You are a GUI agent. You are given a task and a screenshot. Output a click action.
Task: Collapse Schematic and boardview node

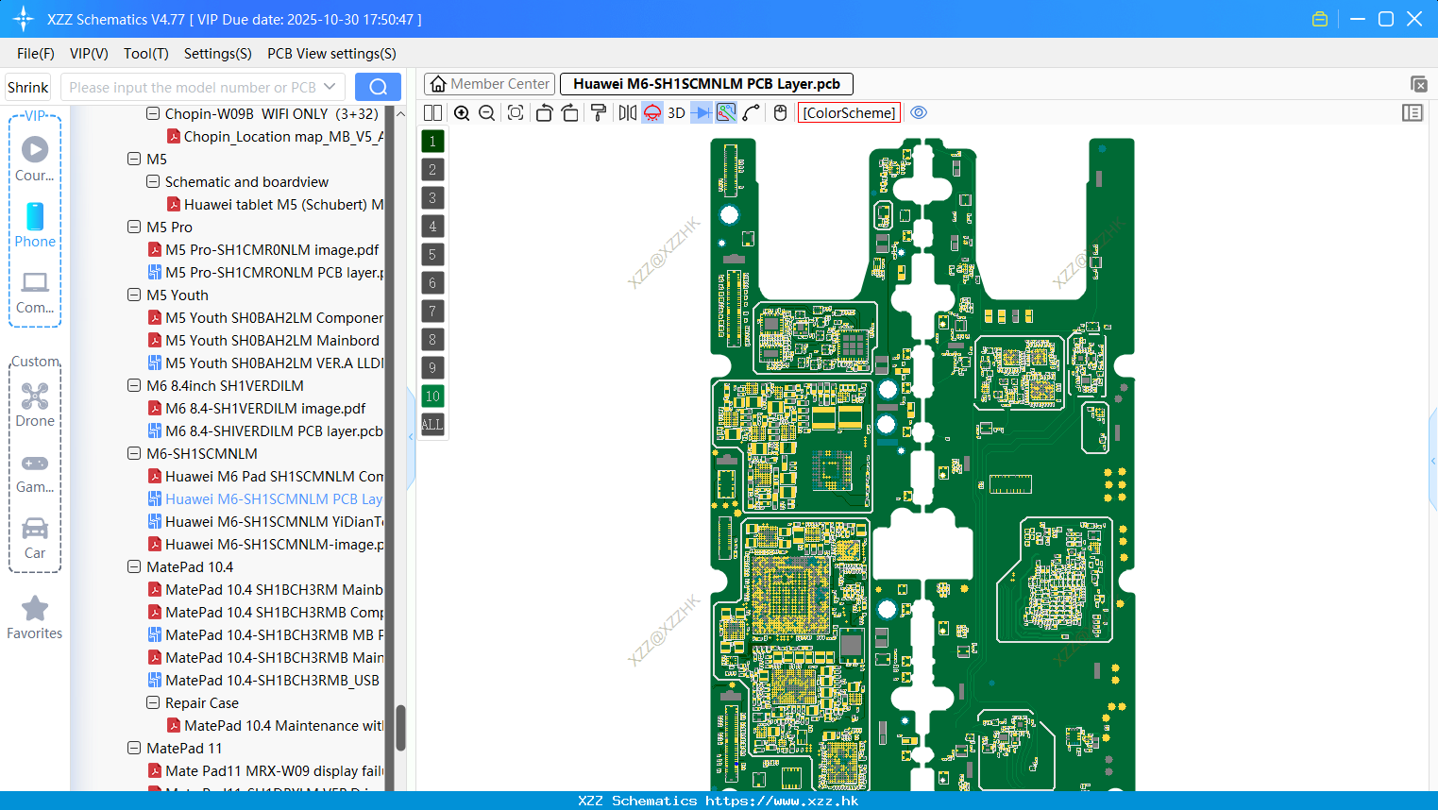pyautogui.click(x=153, y=181)
